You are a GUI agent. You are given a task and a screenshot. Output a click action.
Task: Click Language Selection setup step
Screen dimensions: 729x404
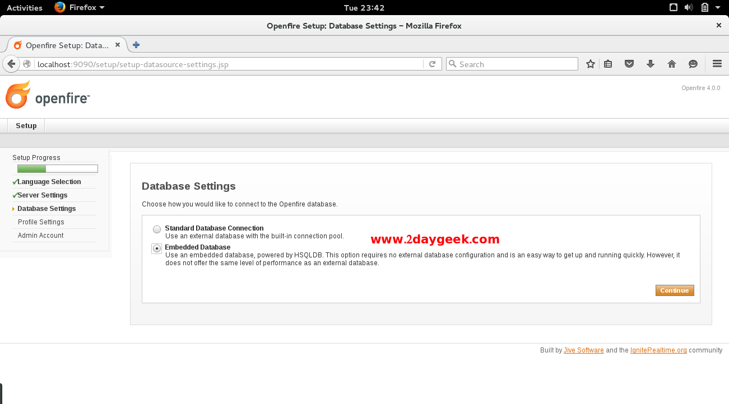49,182
